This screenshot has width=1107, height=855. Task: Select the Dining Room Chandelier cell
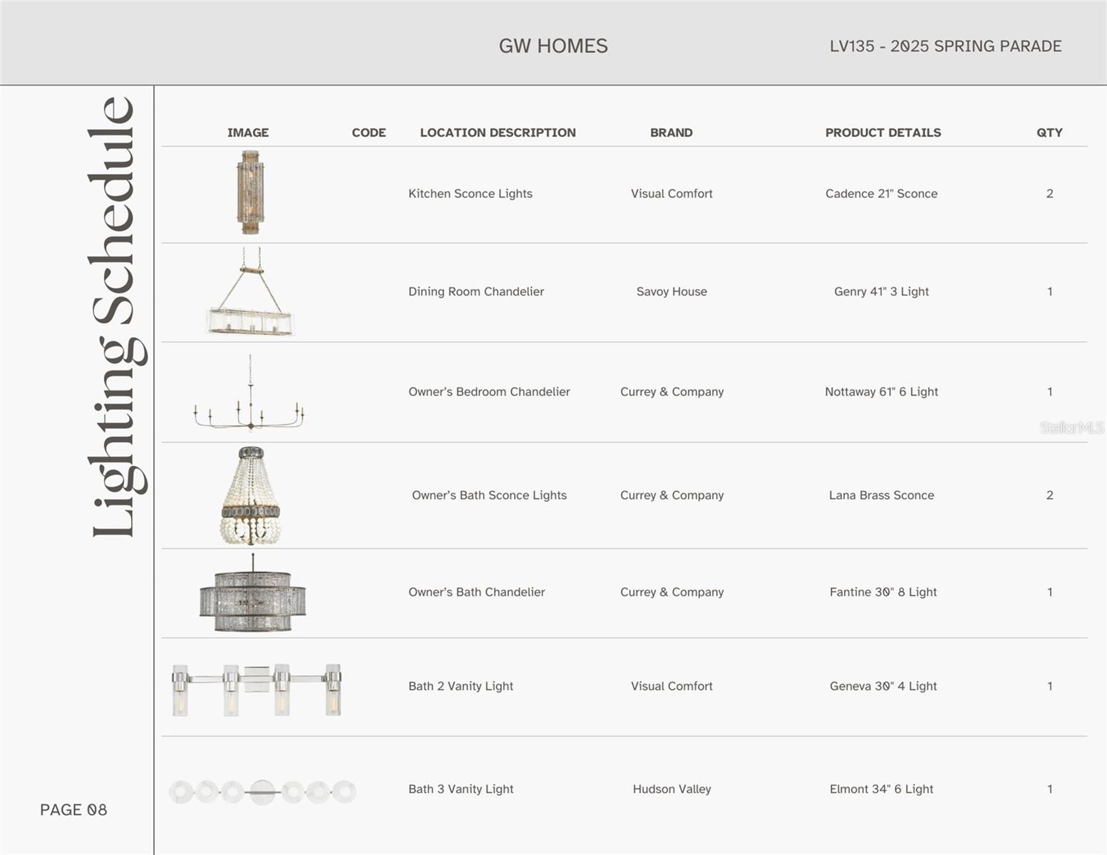click(x=476, y=291)
